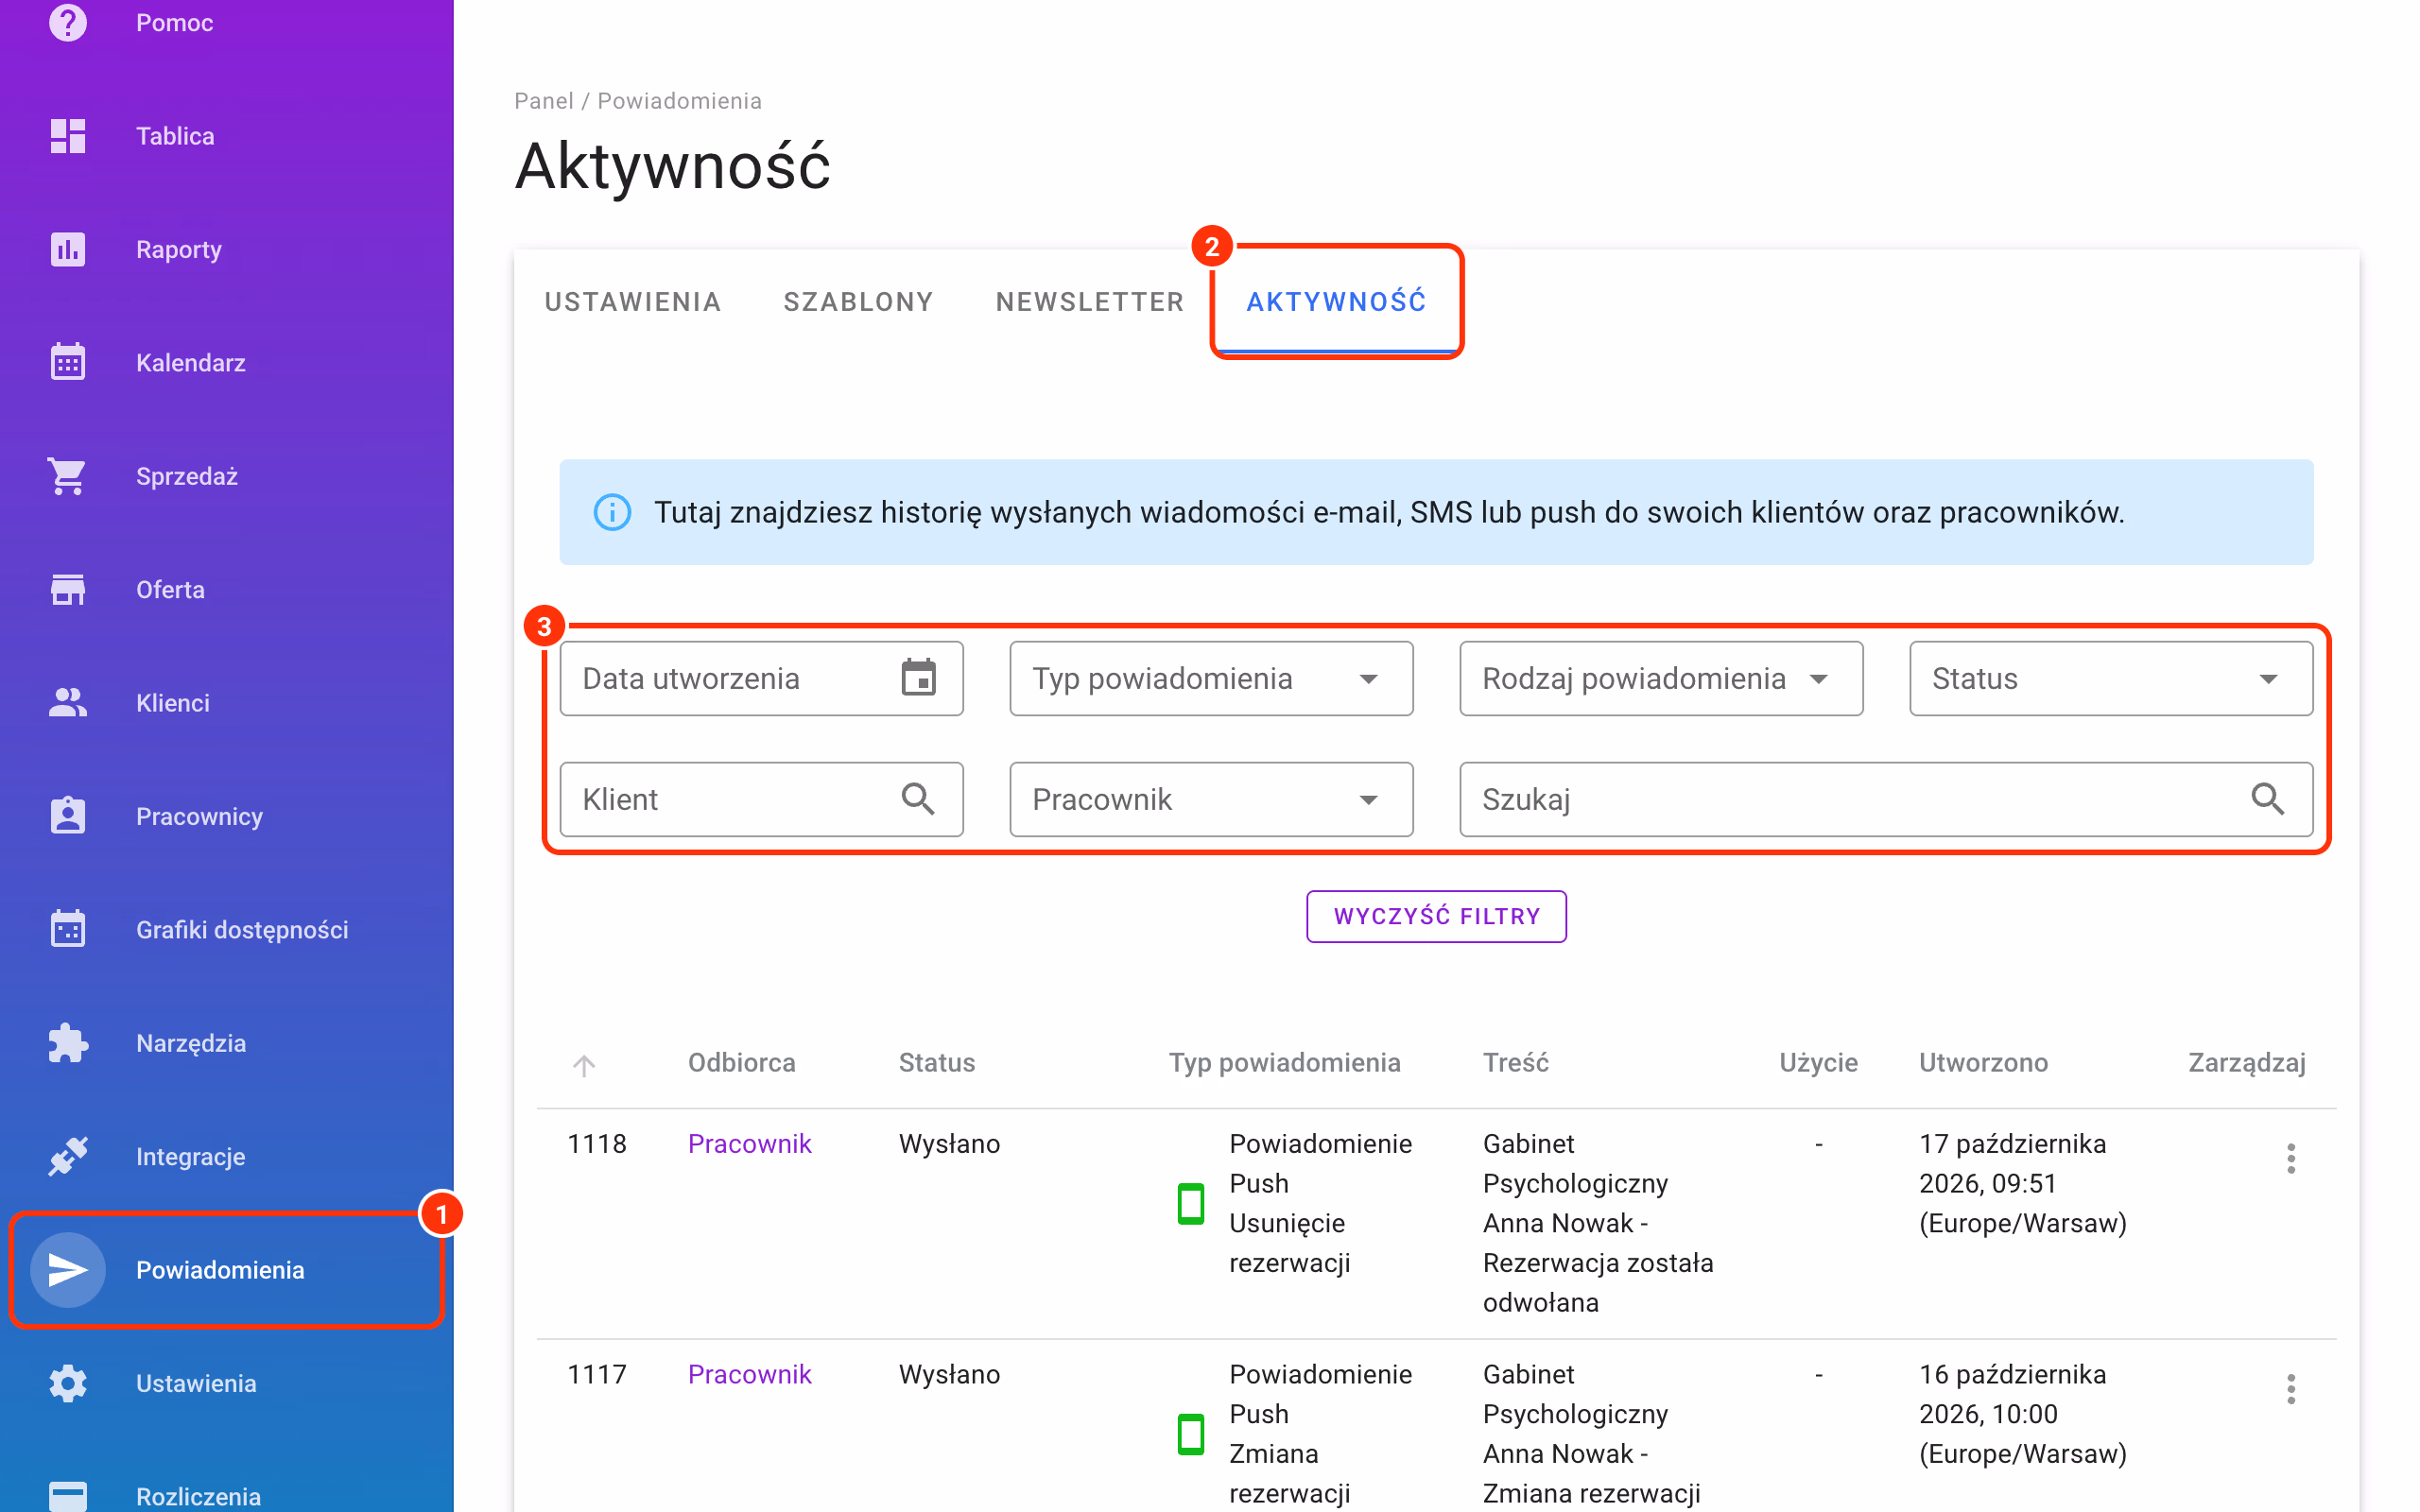Open row 1118 three-dot manage menu
Viewport: 2420px width, 1512px height.
tap(2290, 1159)
